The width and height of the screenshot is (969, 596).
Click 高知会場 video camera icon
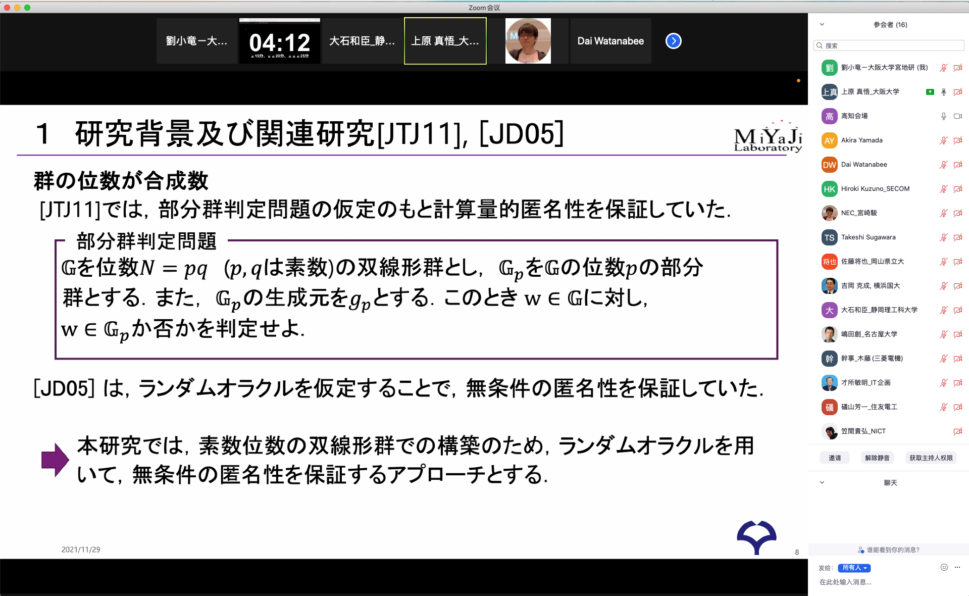(957, 116)
